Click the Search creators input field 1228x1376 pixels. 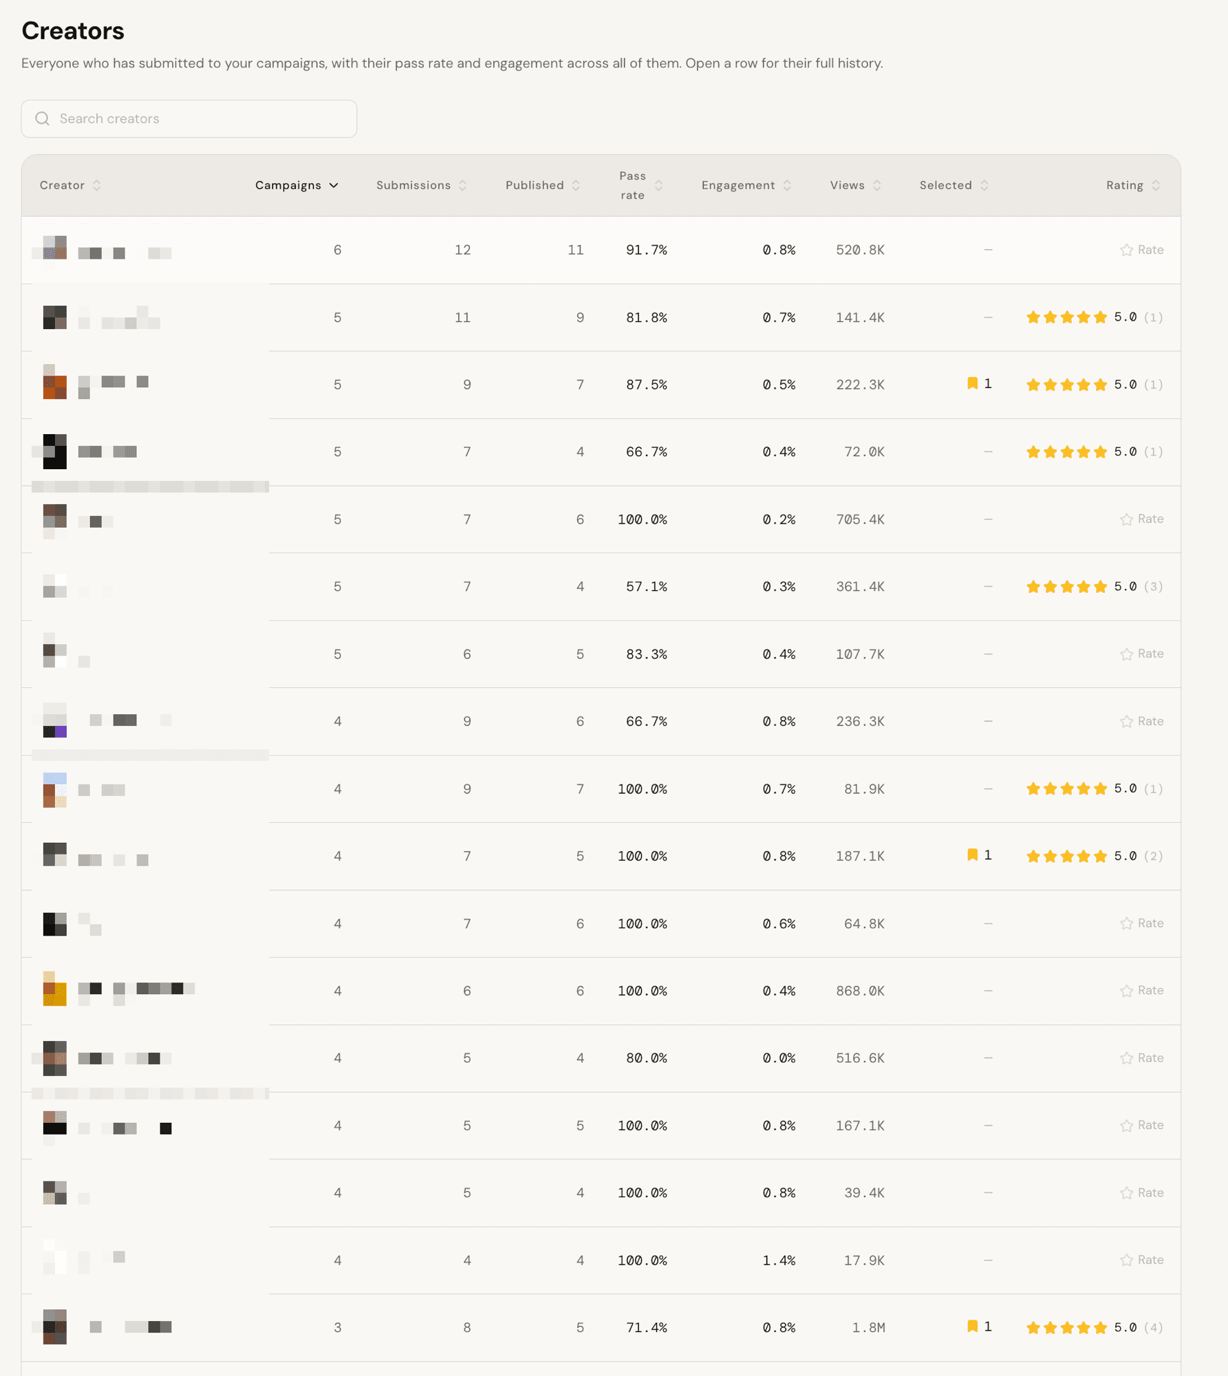pyautogui.click(x=188, y=118)
